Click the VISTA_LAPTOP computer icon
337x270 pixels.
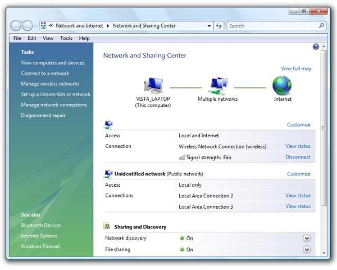[153, 85]
